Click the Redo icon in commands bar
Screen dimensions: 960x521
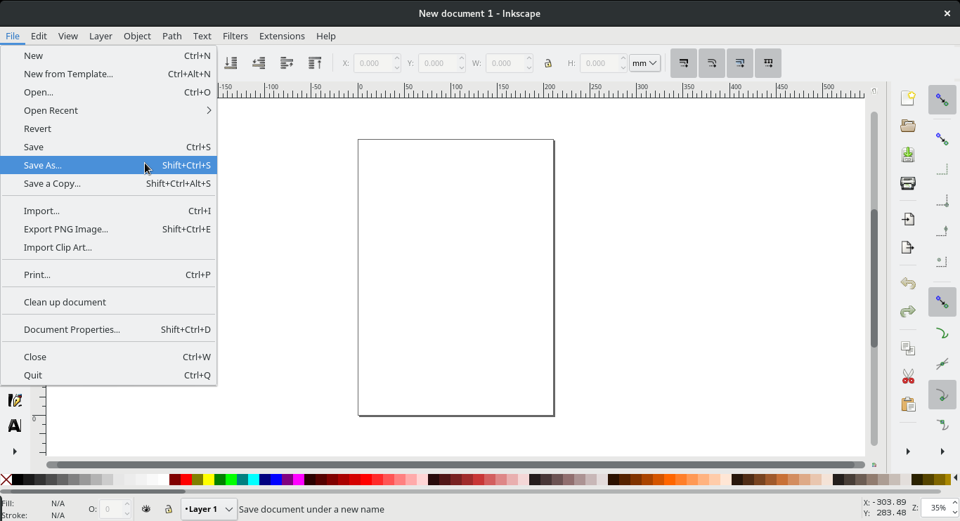907,311
